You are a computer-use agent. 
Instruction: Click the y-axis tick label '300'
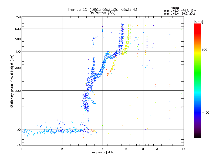click(x=18, y=68)
